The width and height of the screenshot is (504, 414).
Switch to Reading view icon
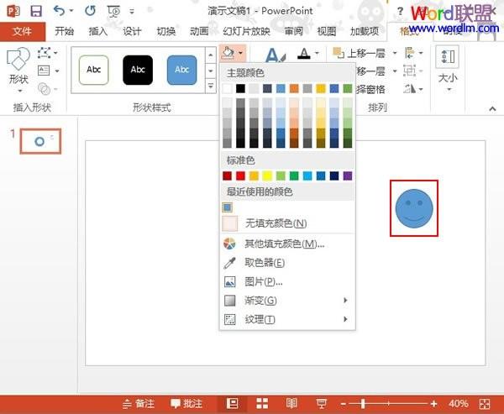[291, 403]
